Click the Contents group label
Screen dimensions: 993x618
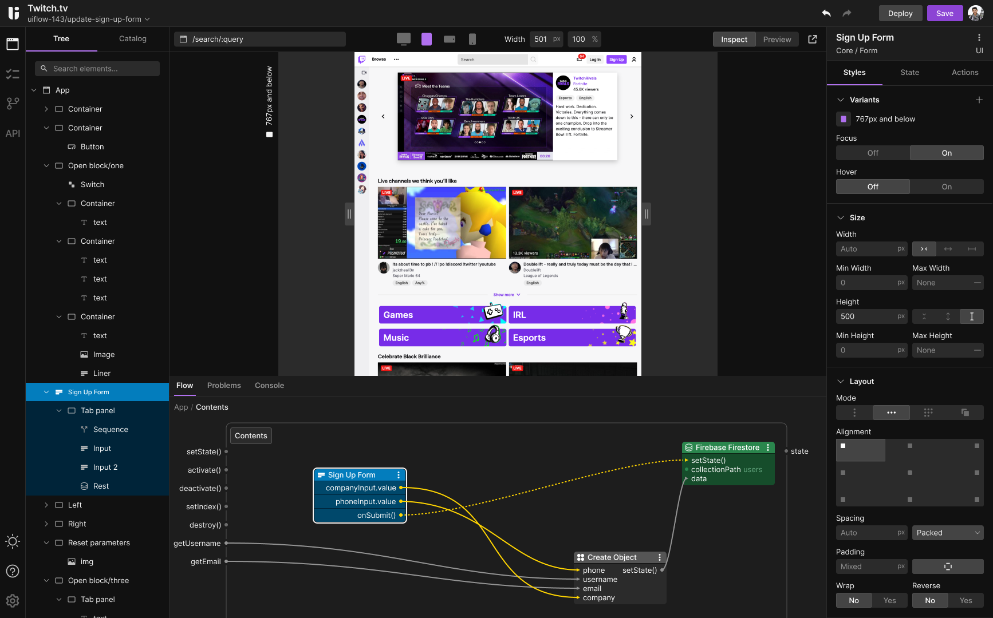251,435
